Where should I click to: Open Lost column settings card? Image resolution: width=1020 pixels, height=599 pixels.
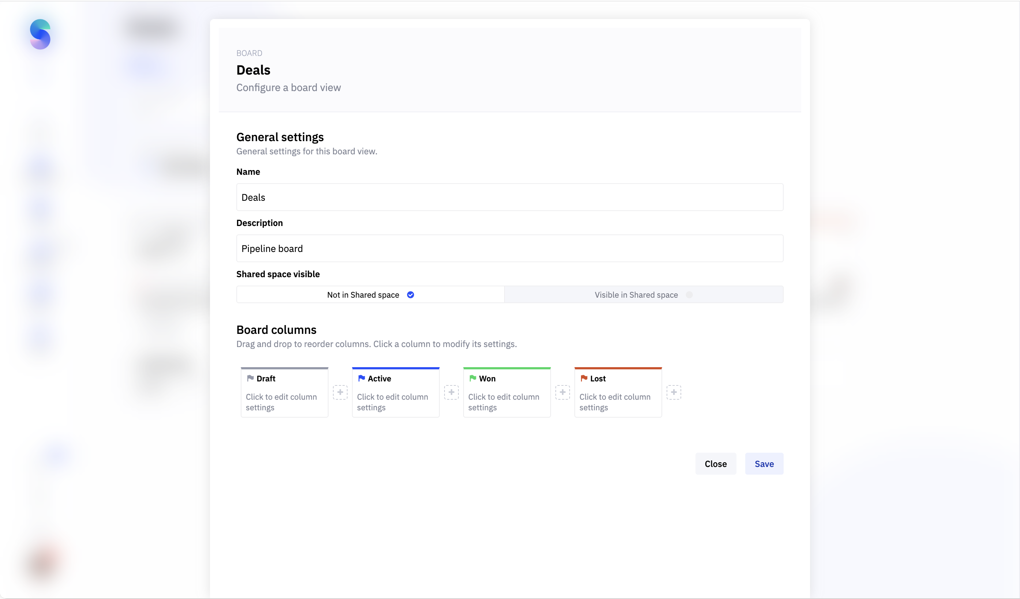tap(618, 392)
